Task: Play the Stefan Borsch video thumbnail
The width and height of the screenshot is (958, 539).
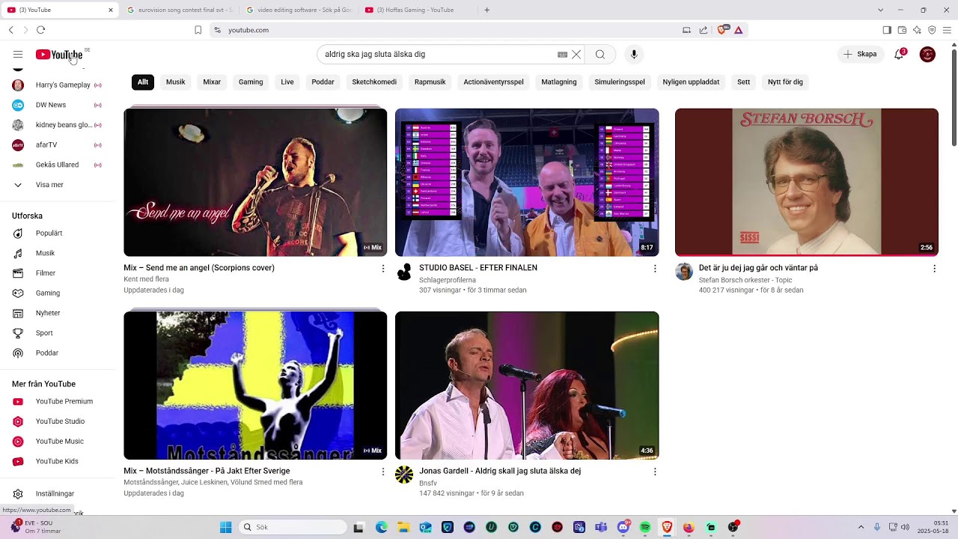Action: pos(806,182)
